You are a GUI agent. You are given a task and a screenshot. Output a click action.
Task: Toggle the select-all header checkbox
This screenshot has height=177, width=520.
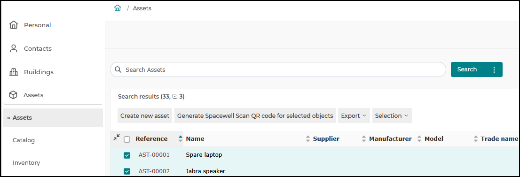coord(127,139)
